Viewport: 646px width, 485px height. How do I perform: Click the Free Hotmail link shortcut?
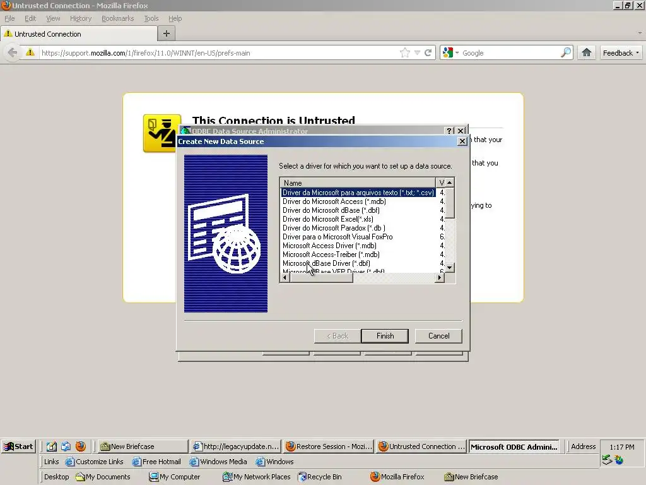point(156,462)
